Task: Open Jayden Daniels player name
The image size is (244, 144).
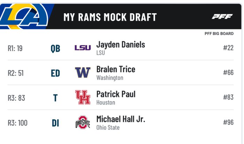Action: point(121,45)
